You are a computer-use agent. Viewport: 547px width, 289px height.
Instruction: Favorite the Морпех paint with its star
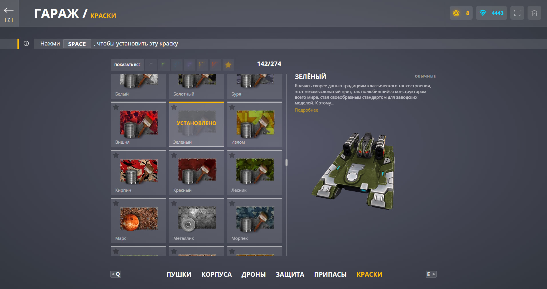232,203
